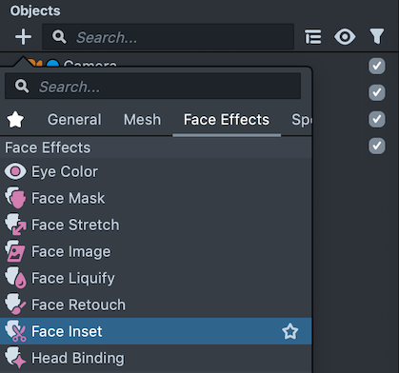The height and width of the screenshot is (373, 399).
Task: Choose the Face Liquify droplet icon
Action: (15, 278)
